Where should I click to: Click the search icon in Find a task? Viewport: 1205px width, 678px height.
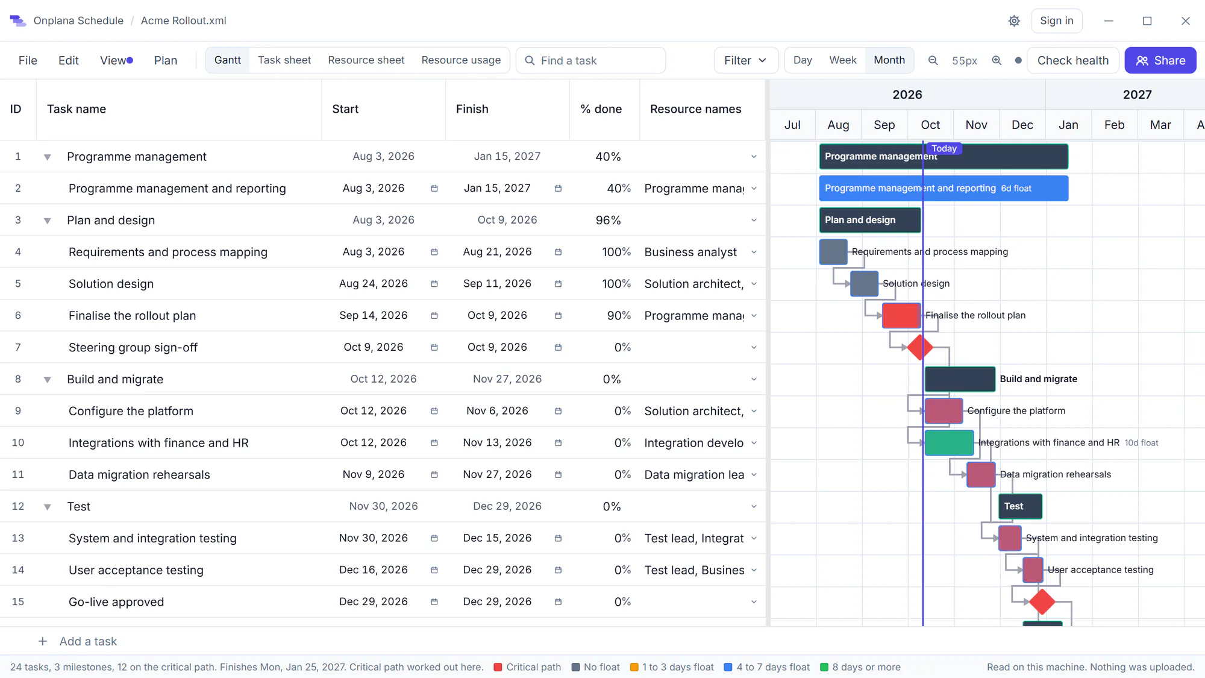(530, 60)
